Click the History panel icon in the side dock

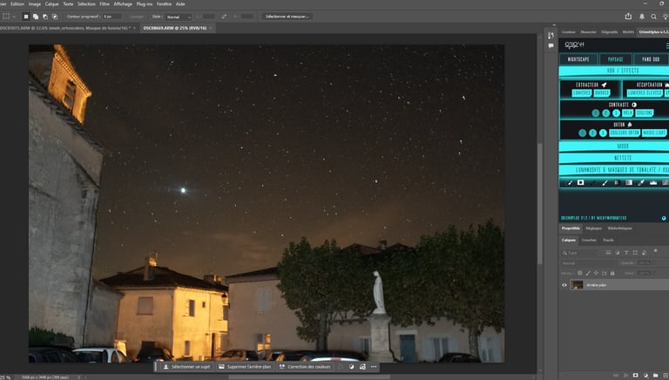[551, 36]
